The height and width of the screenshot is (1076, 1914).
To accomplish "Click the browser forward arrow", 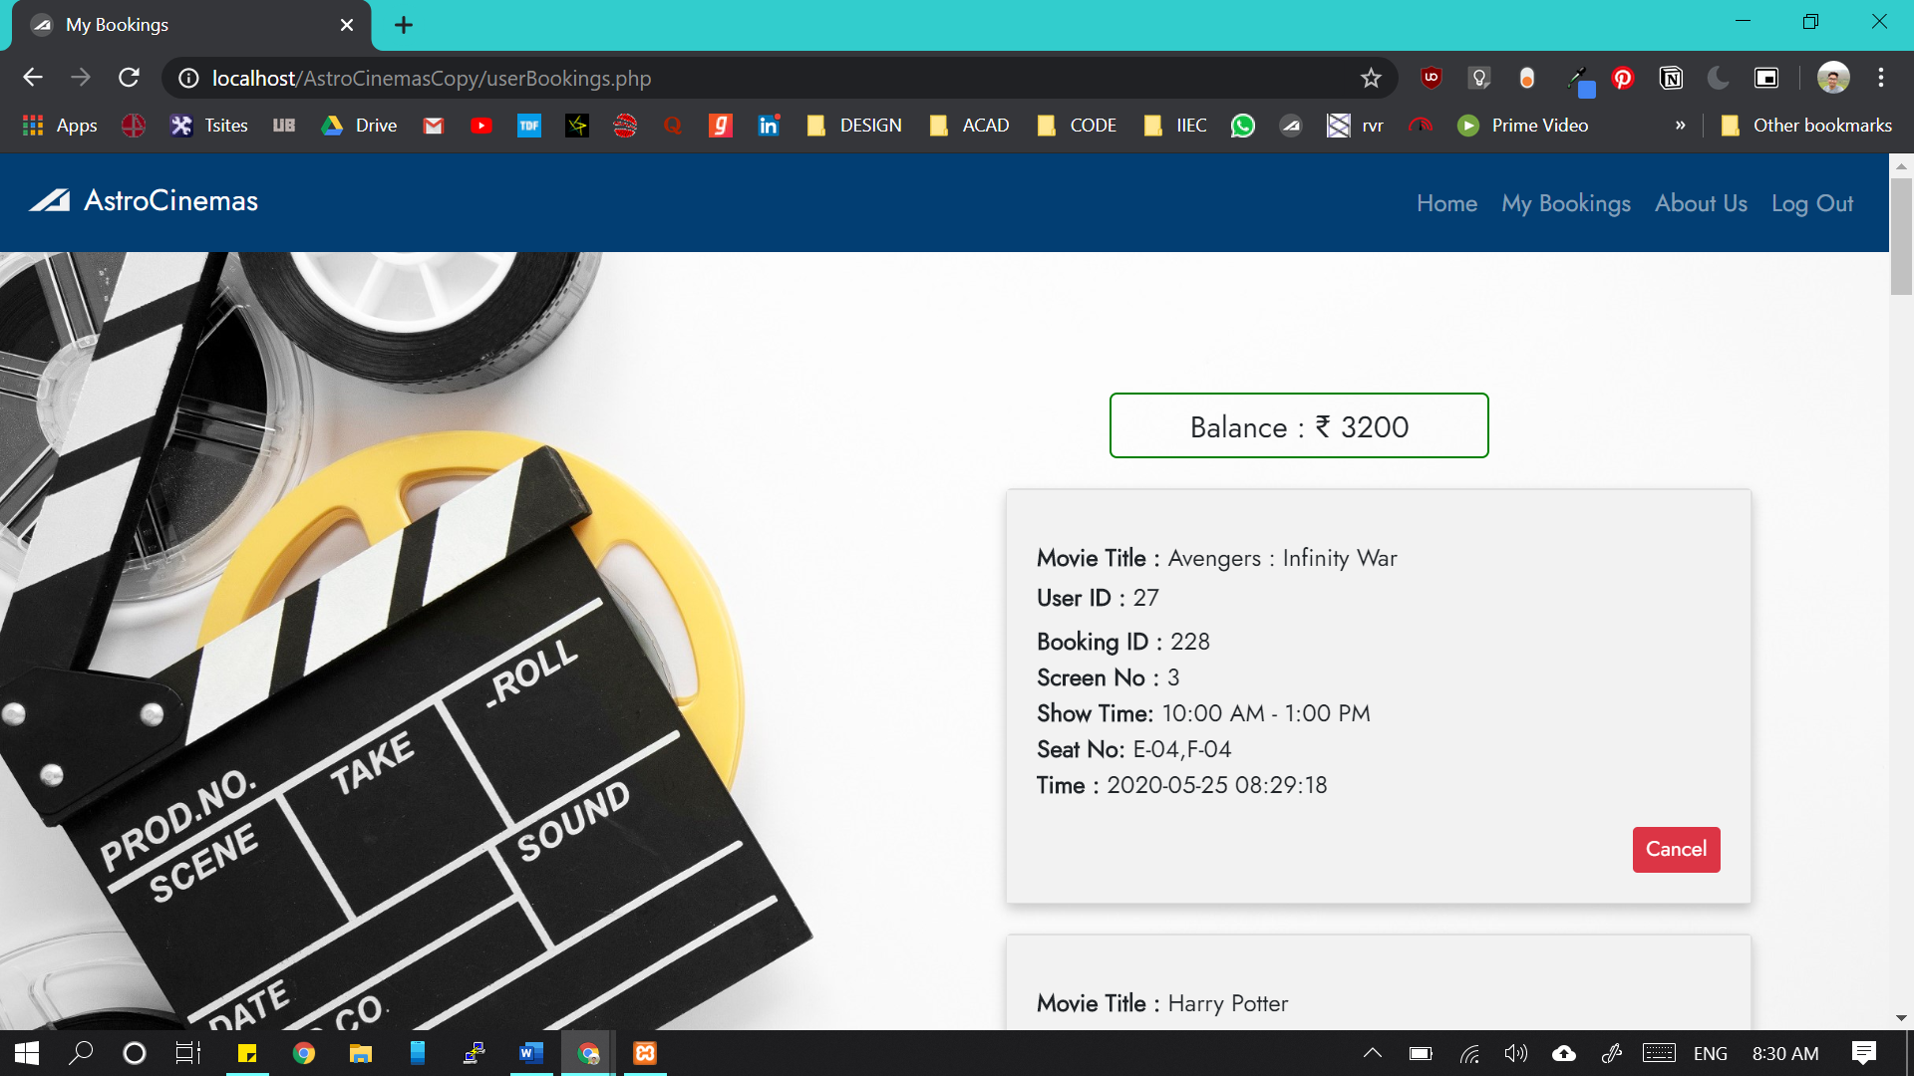I will coord(81,78).
